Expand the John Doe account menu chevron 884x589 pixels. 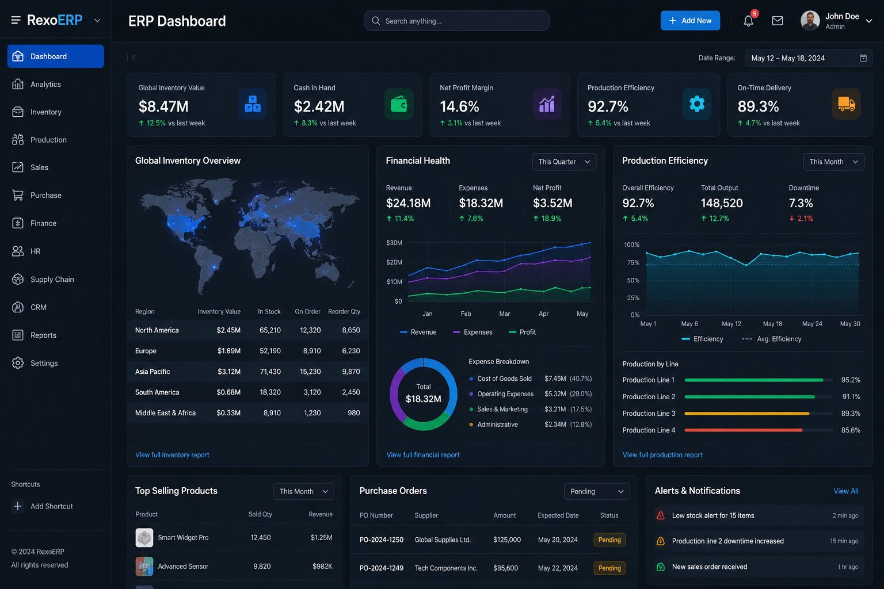pos(869,21)
